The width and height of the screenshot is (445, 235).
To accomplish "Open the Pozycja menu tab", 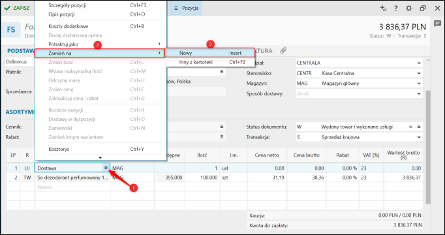I will point(185,8).
